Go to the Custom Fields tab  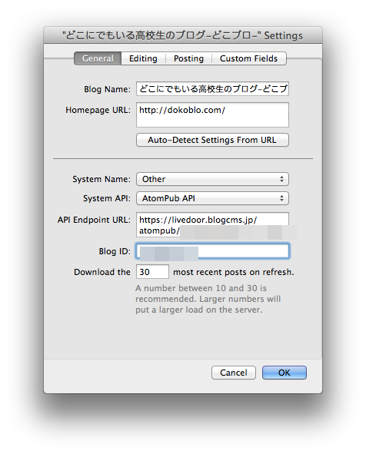tap(248, 58)
